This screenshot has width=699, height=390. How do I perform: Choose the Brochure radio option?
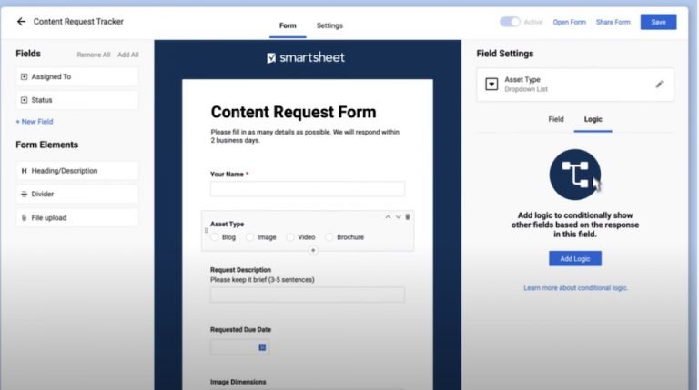pos(329,237)
